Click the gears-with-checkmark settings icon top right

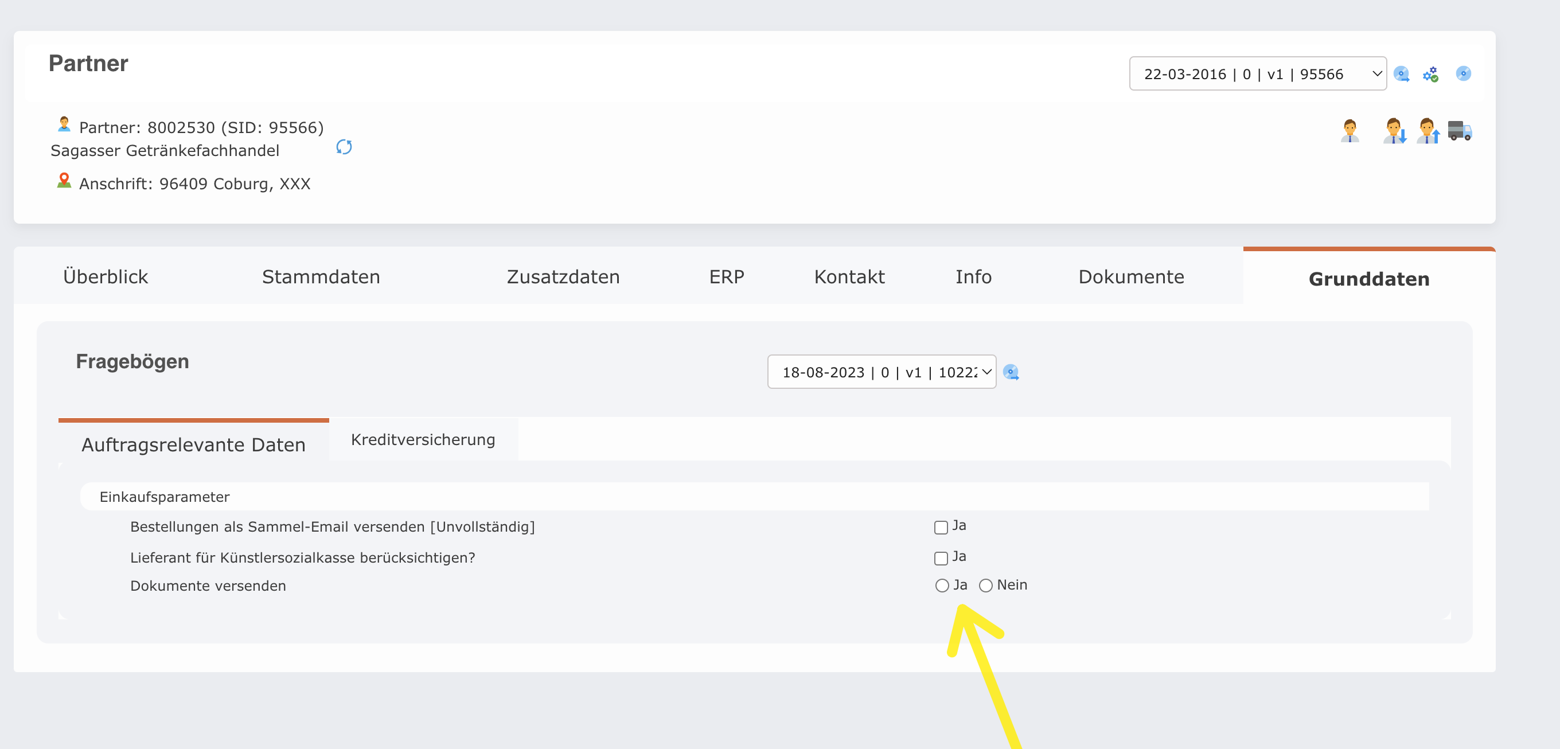coord(1432,73)
